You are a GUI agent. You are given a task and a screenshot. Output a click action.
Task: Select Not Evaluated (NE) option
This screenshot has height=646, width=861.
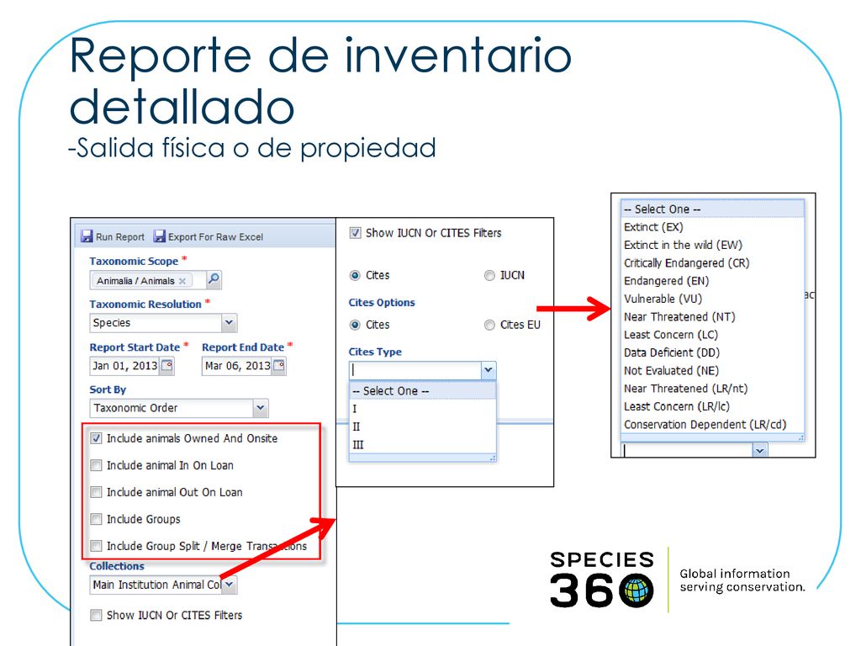(x=713, y=371)
